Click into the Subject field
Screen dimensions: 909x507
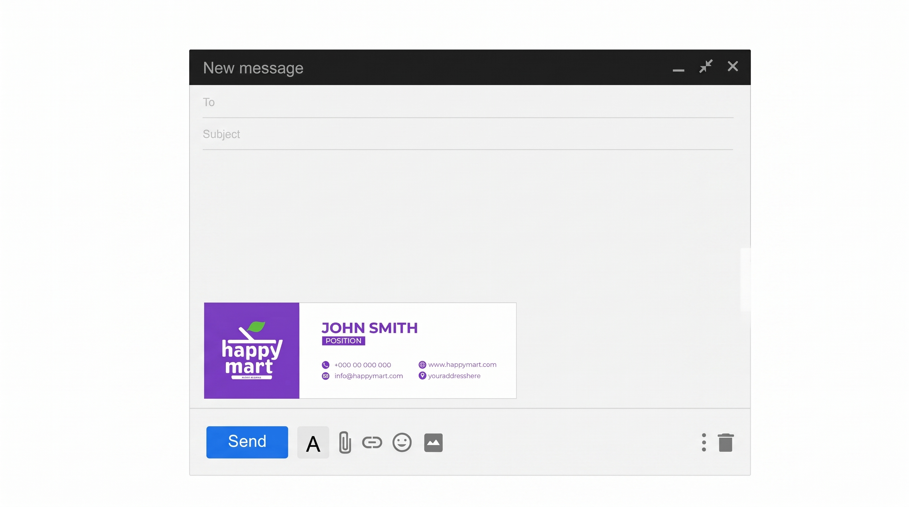(468, 134)
